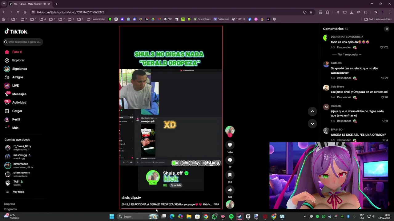Open the Chrome tab search dropdown

[x=4, y=4]
